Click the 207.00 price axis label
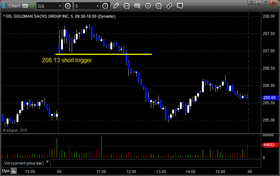 pyautogui.click(x=269, y=51)
